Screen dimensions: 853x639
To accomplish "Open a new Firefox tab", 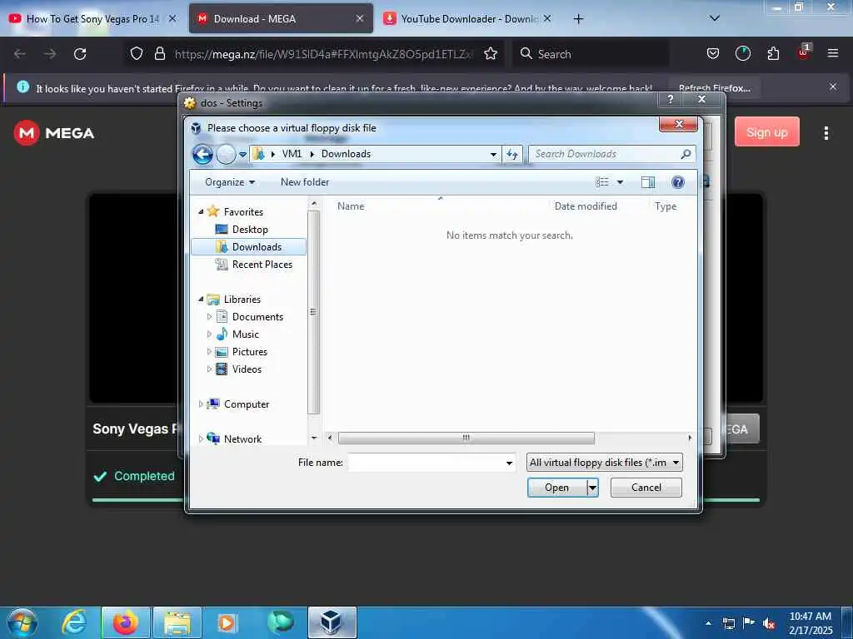I will (578, 19).
